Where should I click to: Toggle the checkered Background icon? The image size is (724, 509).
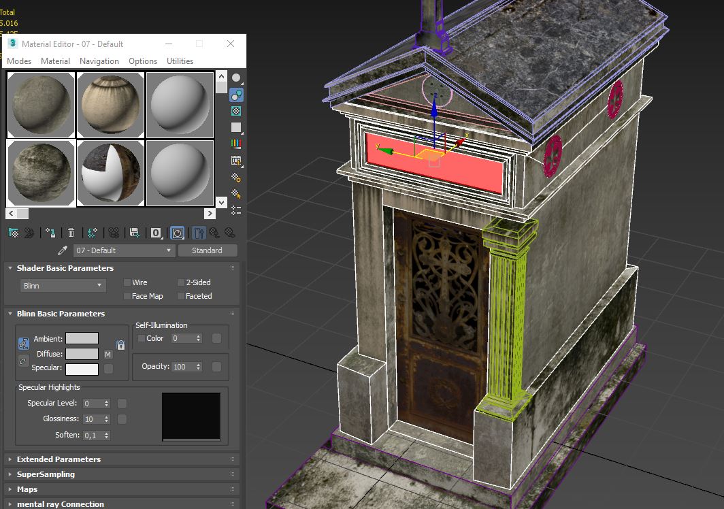[236, 111]
